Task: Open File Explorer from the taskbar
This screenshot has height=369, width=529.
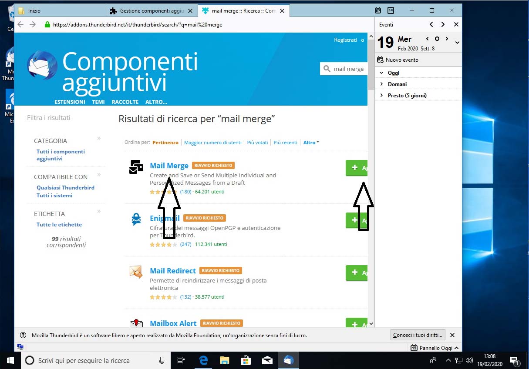Action: 224,360
